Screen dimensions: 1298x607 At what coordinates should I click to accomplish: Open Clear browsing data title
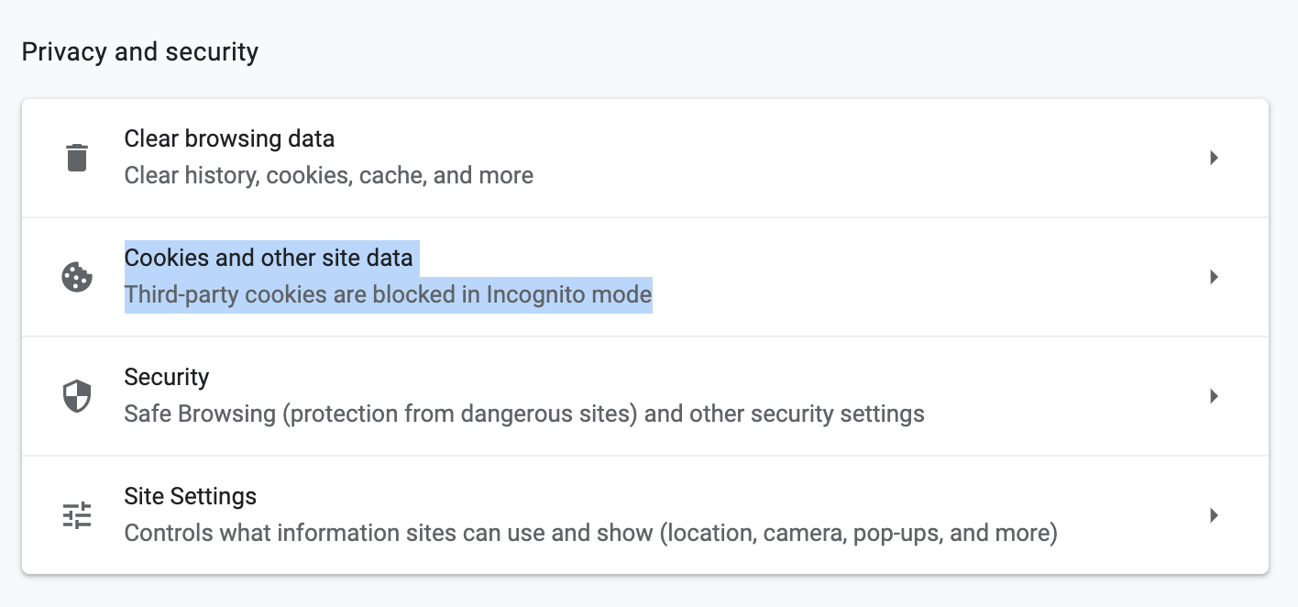click(x=229, y=139)
